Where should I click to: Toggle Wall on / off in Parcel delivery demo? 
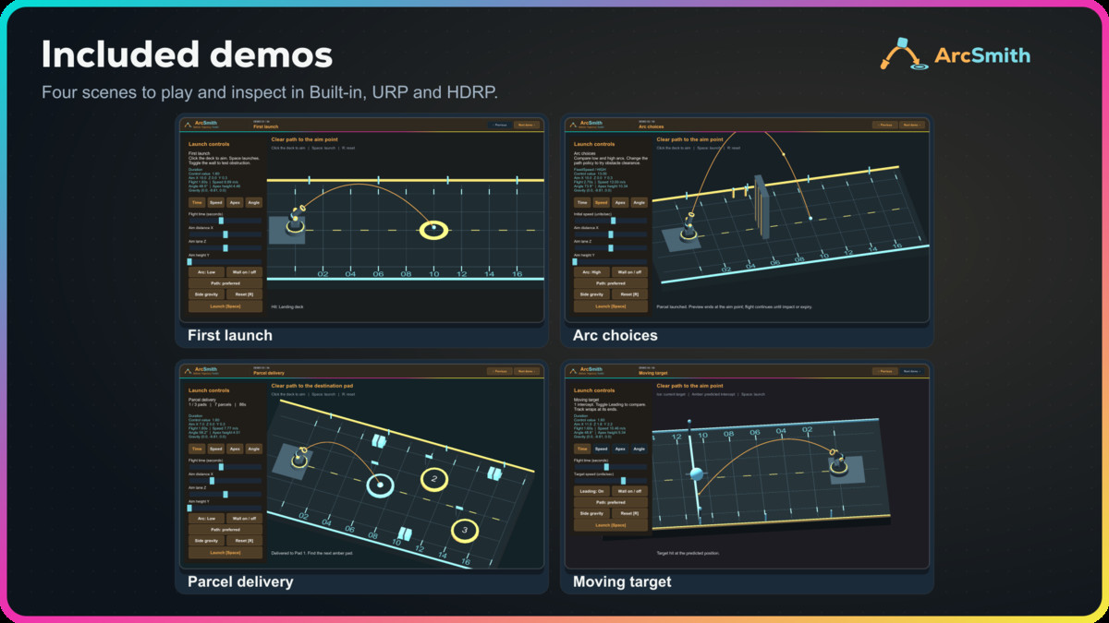click(x=244, y=519)
